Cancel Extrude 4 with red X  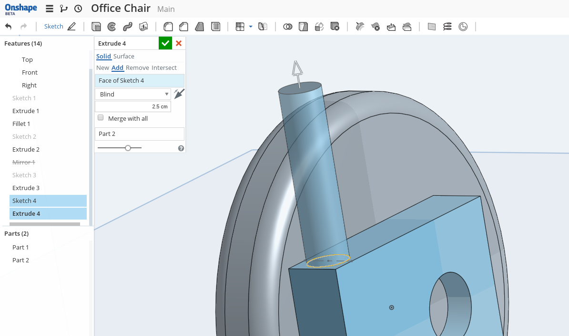pos(179,43)
